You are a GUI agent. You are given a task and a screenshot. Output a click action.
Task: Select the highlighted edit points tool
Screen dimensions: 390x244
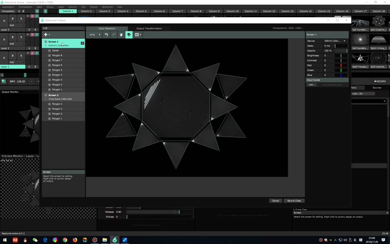[x=129, y=35]
